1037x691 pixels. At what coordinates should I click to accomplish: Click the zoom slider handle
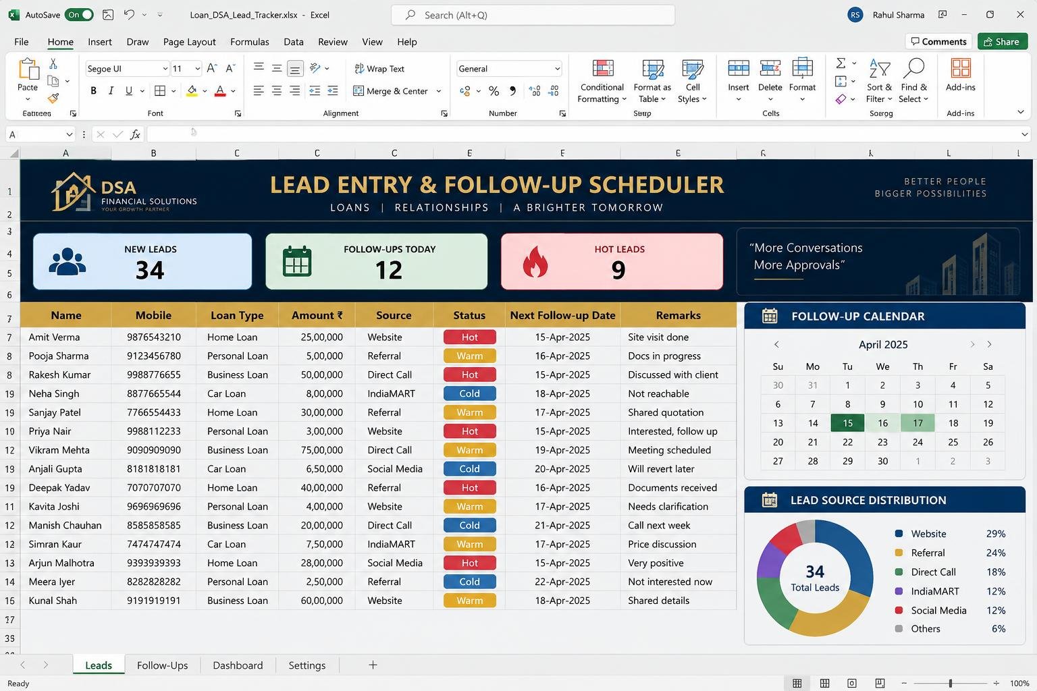(950, 684)
